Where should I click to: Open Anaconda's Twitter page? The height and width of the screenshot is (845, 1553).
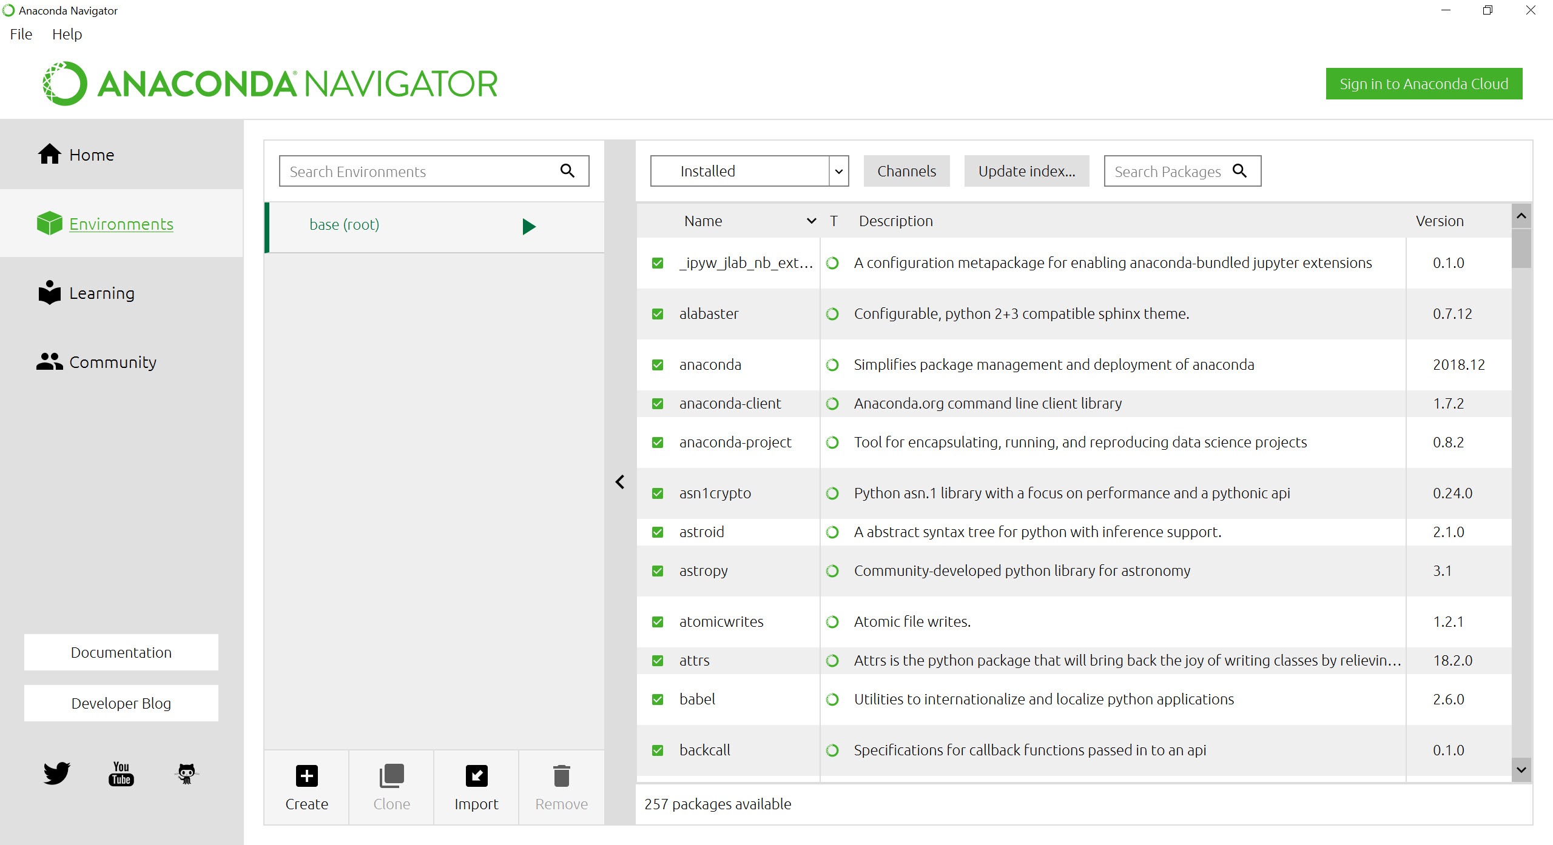[x=57, y=773]
